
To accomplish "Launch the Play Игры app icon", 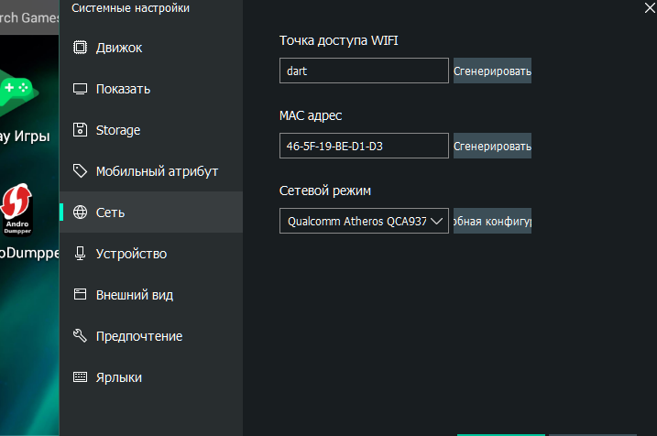I will click(16, 90).
